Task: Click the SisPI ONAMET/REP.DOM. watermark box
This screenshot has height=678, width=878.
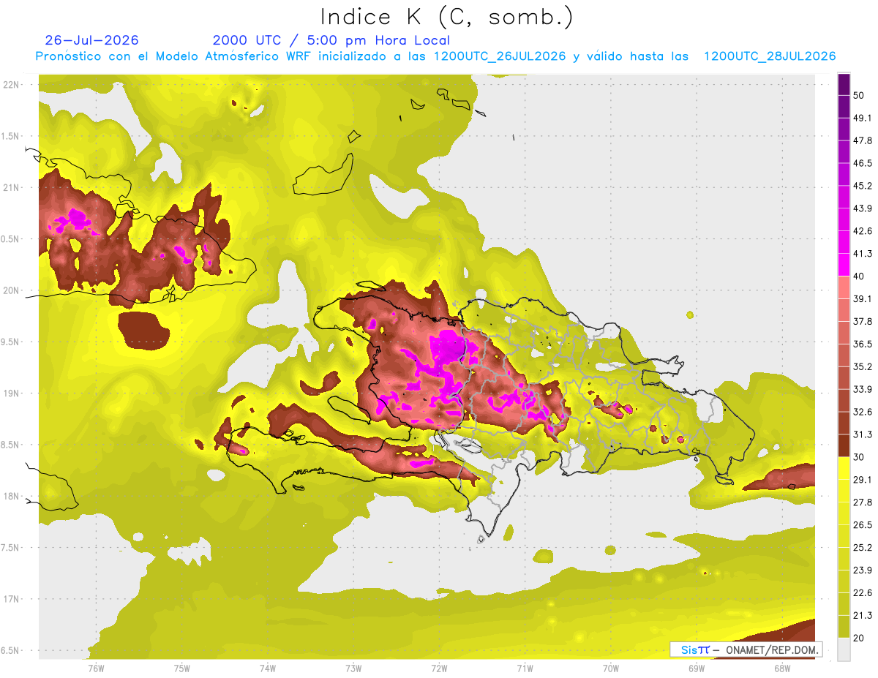Action: click(x=746, y=649)
